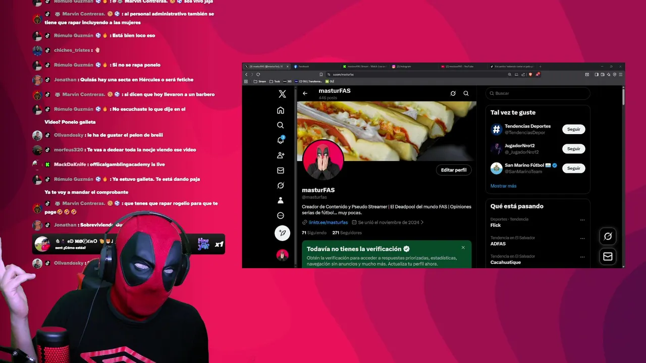Click the Brave Shields lion icon
The height and width of the screenshot is (363, 646).
[x=530, y=75]
